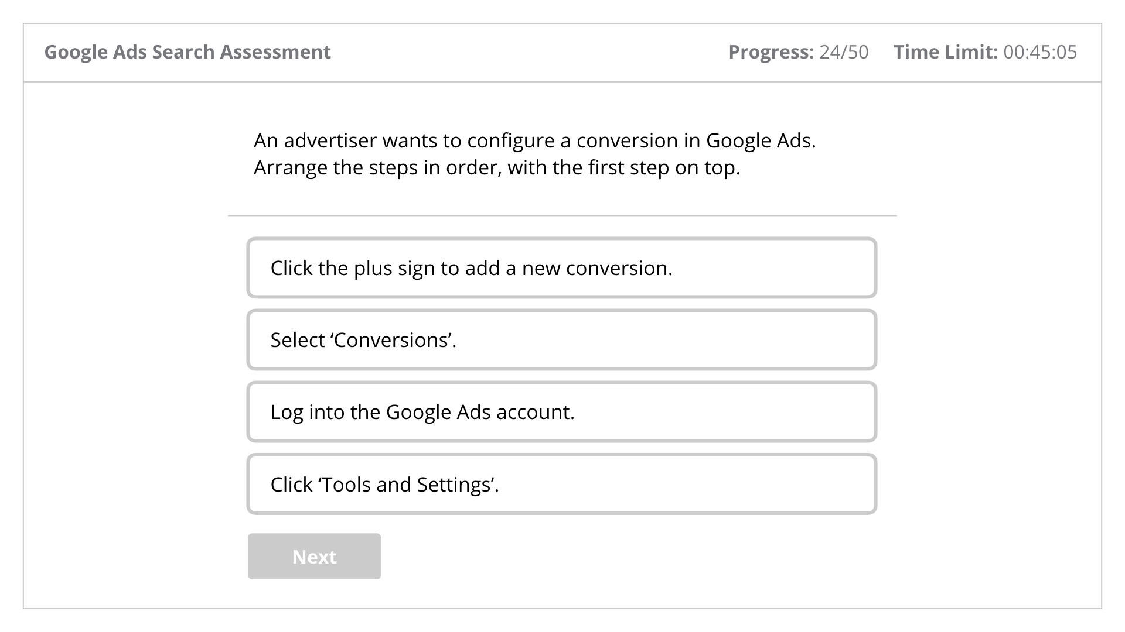1125x632 pixels.
Task: Click the Time Limit label
Action: click(x=946, y=52)
